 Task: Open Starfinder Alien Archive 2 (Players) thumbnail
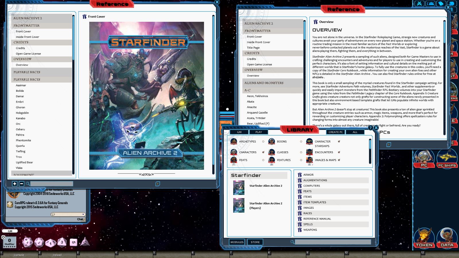[239, 205]
